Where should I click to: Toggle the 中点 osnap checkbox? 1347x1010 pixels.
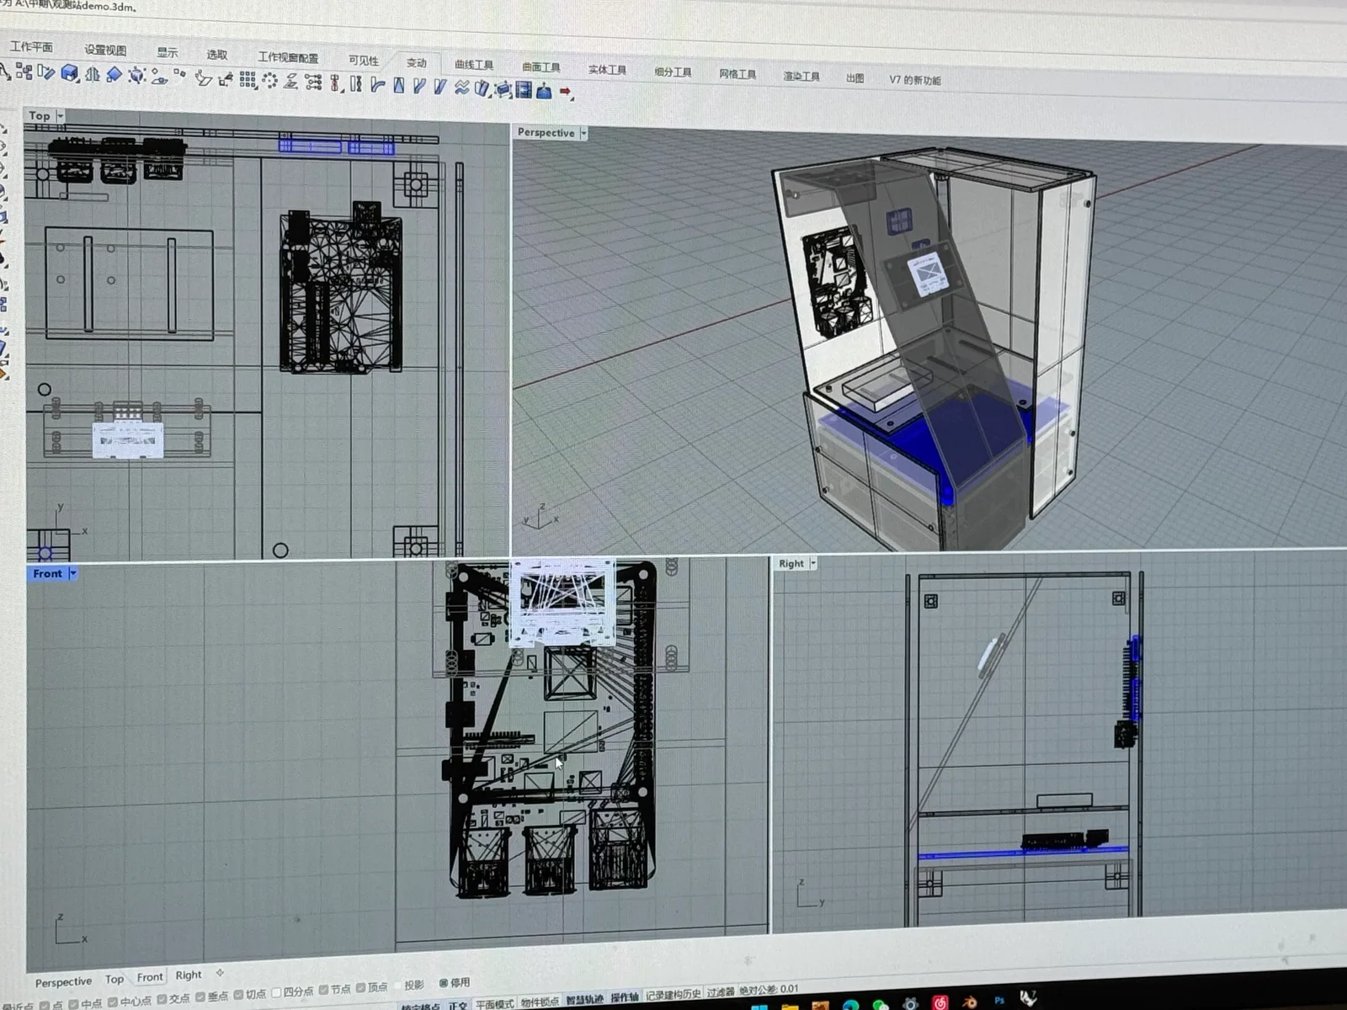pos(73,1003)
